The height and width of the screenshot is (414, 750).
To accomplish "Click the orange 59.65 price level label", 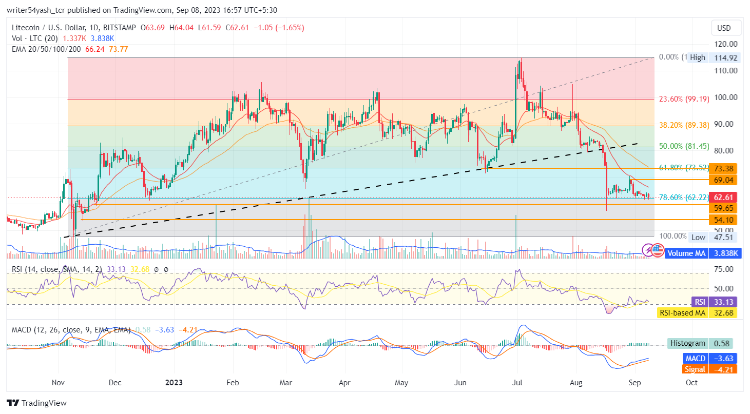I will pyautogui.click(x=723, y=208).
